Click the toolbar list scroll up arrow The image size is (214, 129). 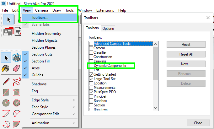(x=155, y=44)
